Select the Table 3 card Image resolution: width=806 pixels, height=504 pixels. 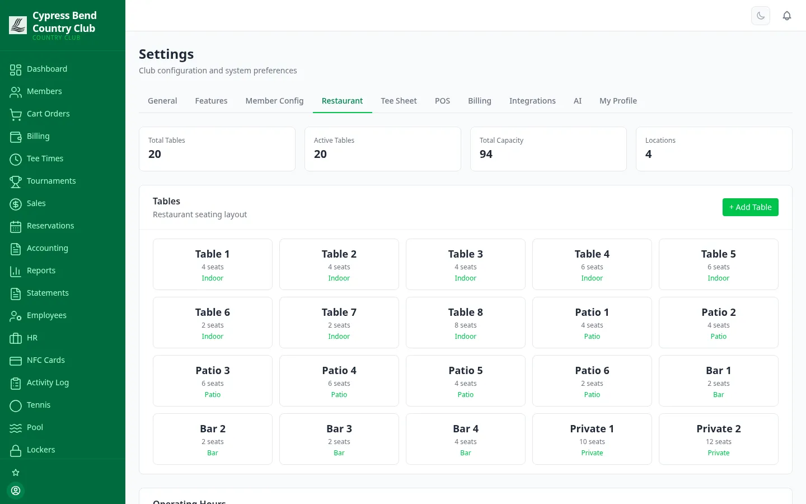[x=466, y=264]
